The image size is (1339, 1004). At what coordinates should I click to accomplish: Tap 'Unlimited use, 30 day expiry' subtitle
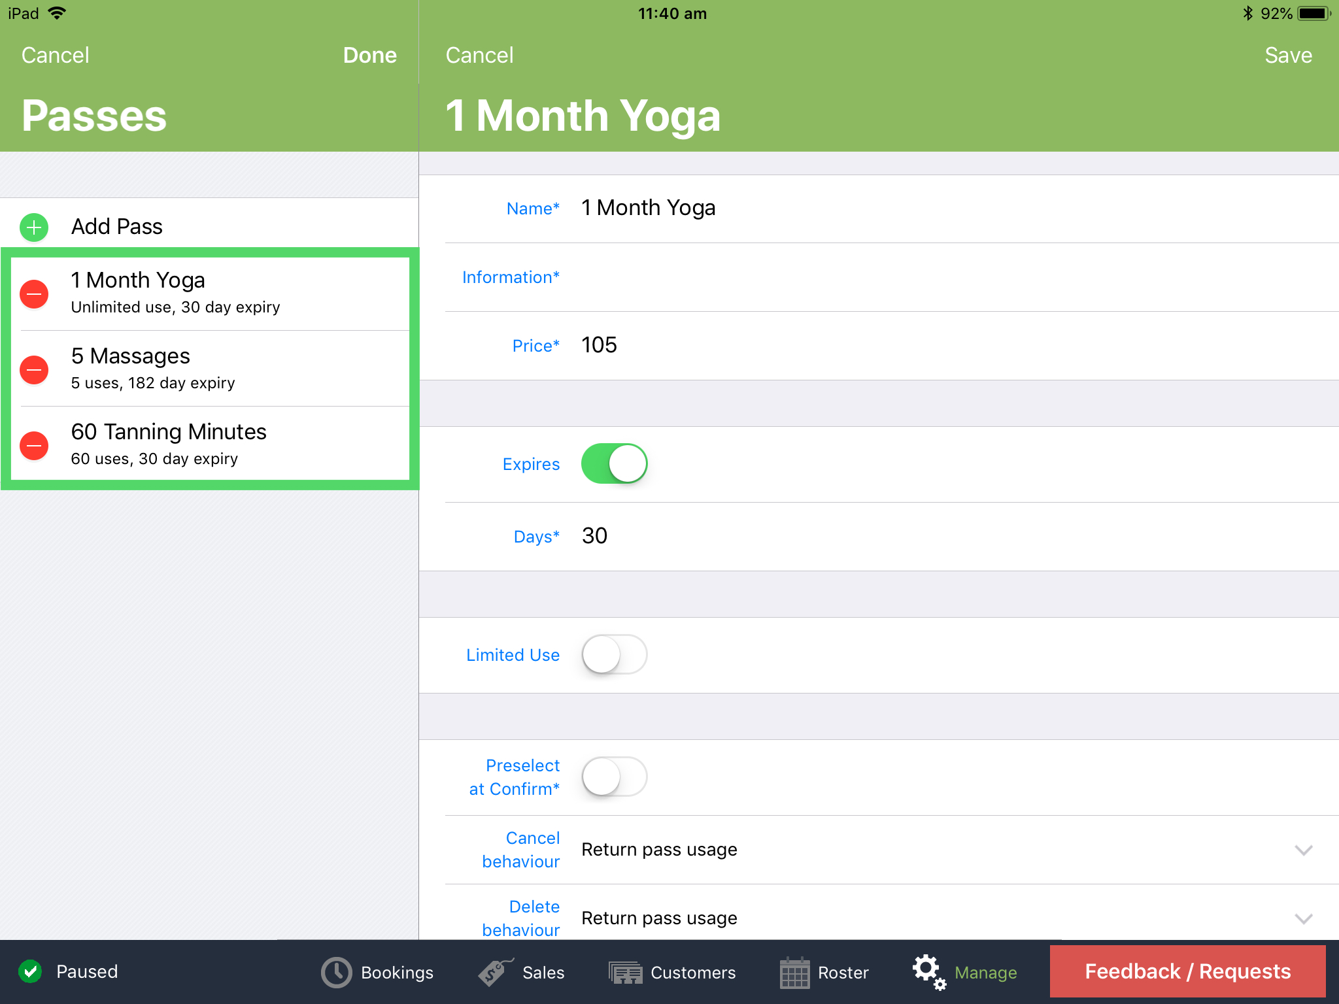(175, 307)
